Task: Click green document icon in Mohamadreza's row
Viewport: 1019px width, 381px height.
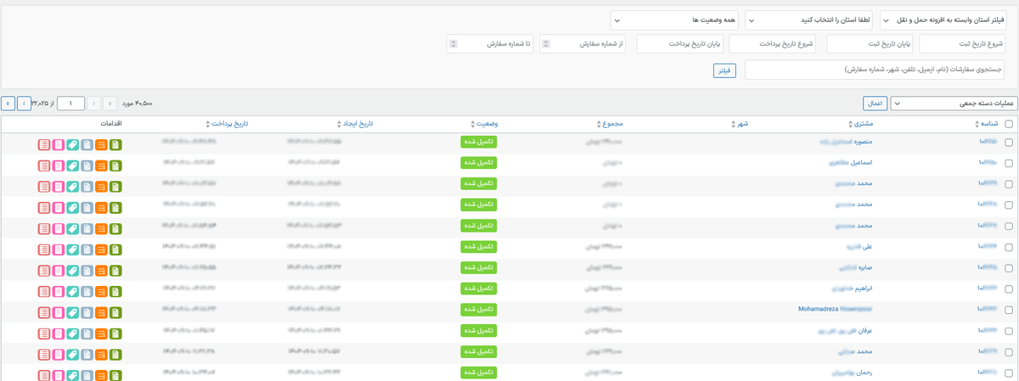Action: click(x=115, y=311)
